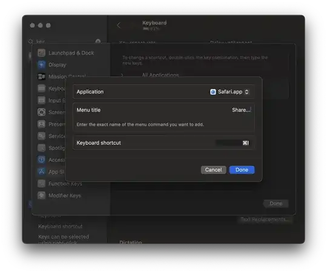The height and width of the screenshot is (273, 327).
Task: Click the Keyboard shortcut label in the dialog
Action: pyautogui.click(x=99, y=143)
